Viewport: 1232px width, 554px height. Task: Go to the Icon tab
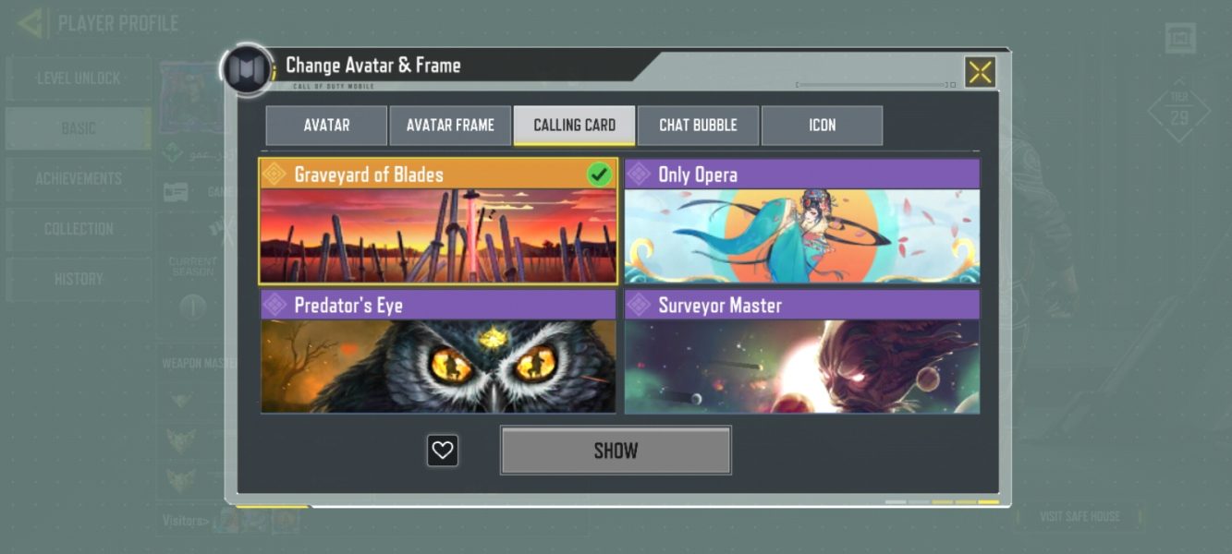pos(822,126)
